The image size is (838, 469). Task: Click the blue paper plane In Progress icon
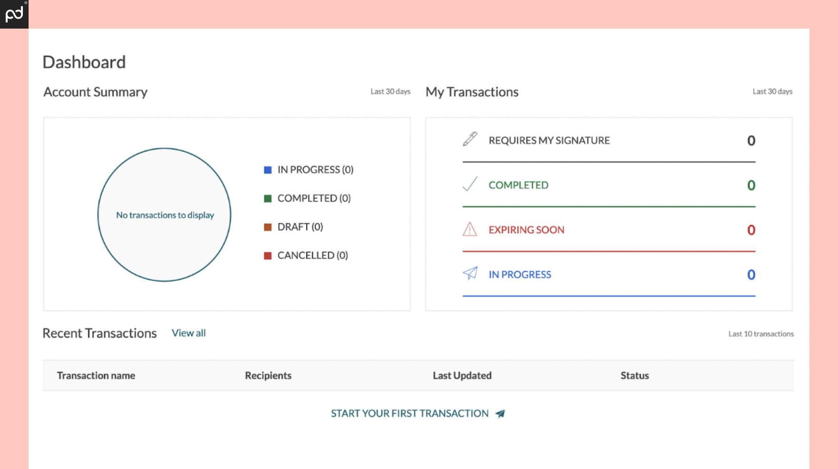point(470,273)
